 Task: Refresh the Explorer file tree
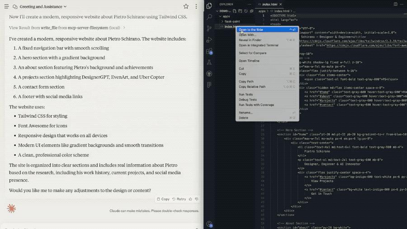(x=246, y=11)
